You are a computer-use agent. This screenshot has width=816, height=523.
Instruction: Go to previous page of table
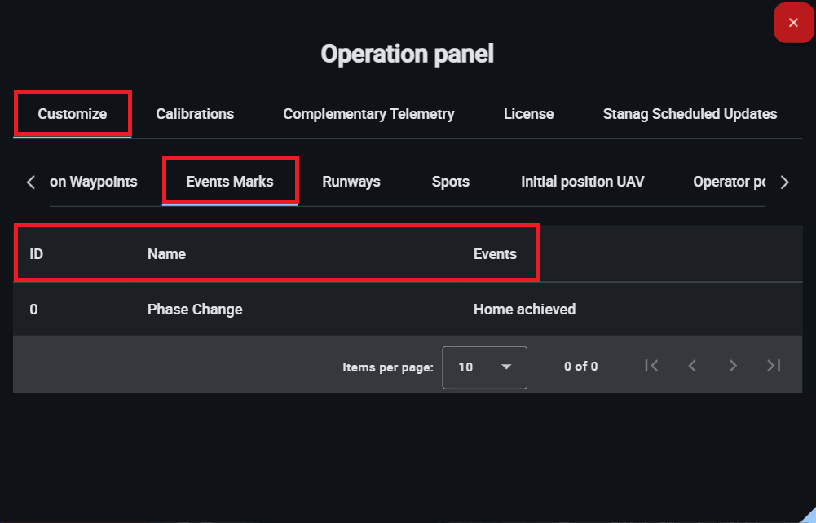coord(692,367)
